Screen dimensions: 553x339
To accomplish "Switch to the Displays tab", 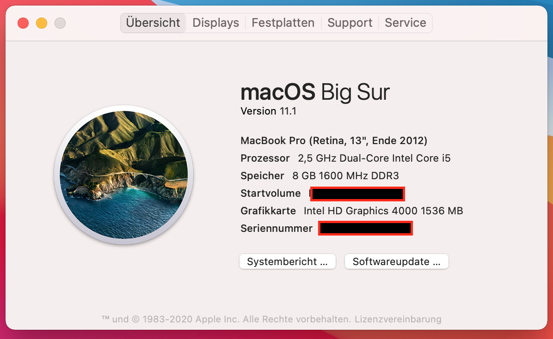I will coord(215,23).
